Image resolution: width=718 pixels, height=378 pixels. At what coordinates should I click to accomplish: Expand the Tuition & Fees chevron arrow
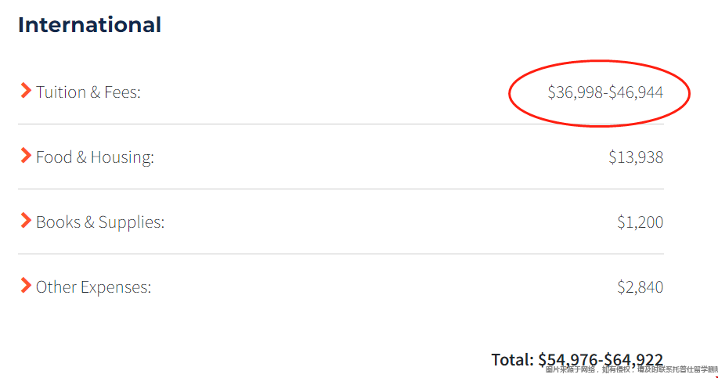(x=26, y=91)
